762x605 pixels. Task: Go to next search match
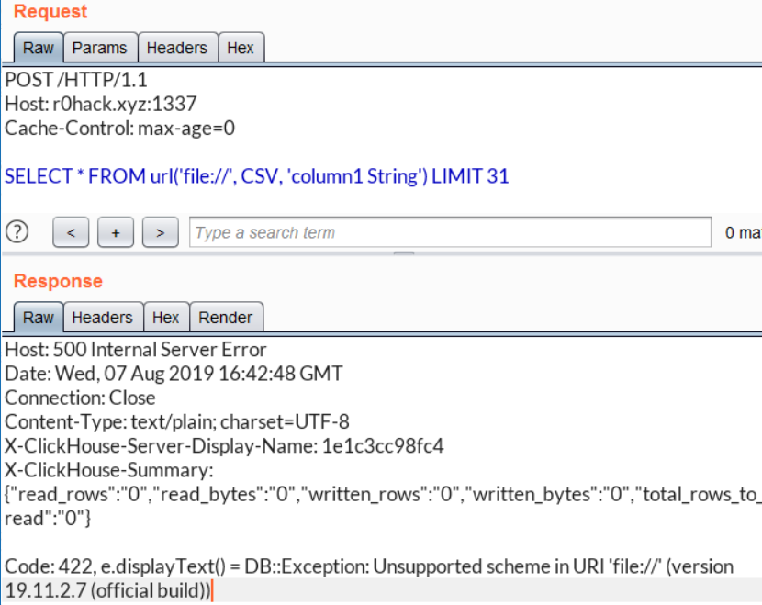[x=161, y=232]
